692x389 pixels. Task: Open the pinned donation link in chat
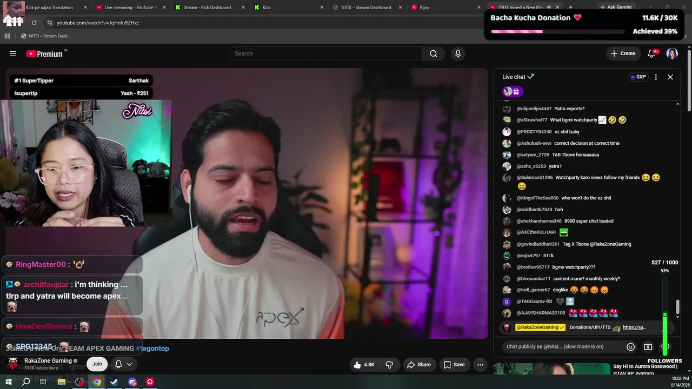[634, 327]
